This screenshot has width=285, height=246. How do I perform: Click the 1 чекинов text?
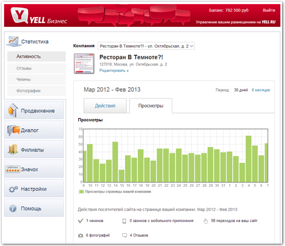point(95,221)
